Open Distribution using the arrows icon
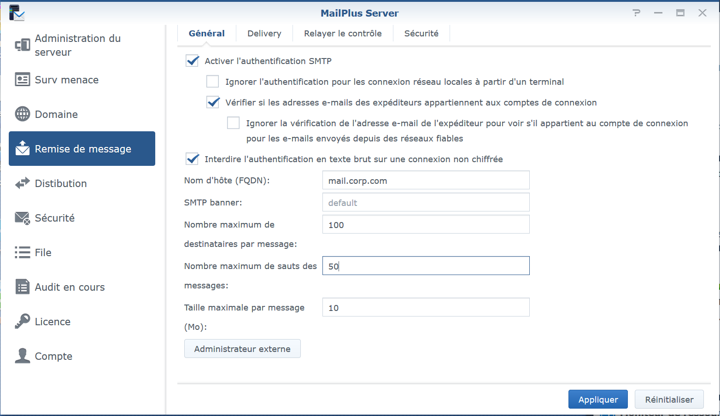 pos(22,183)
